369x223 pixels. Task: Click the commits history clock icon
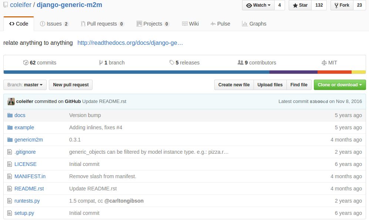[26, 63]
